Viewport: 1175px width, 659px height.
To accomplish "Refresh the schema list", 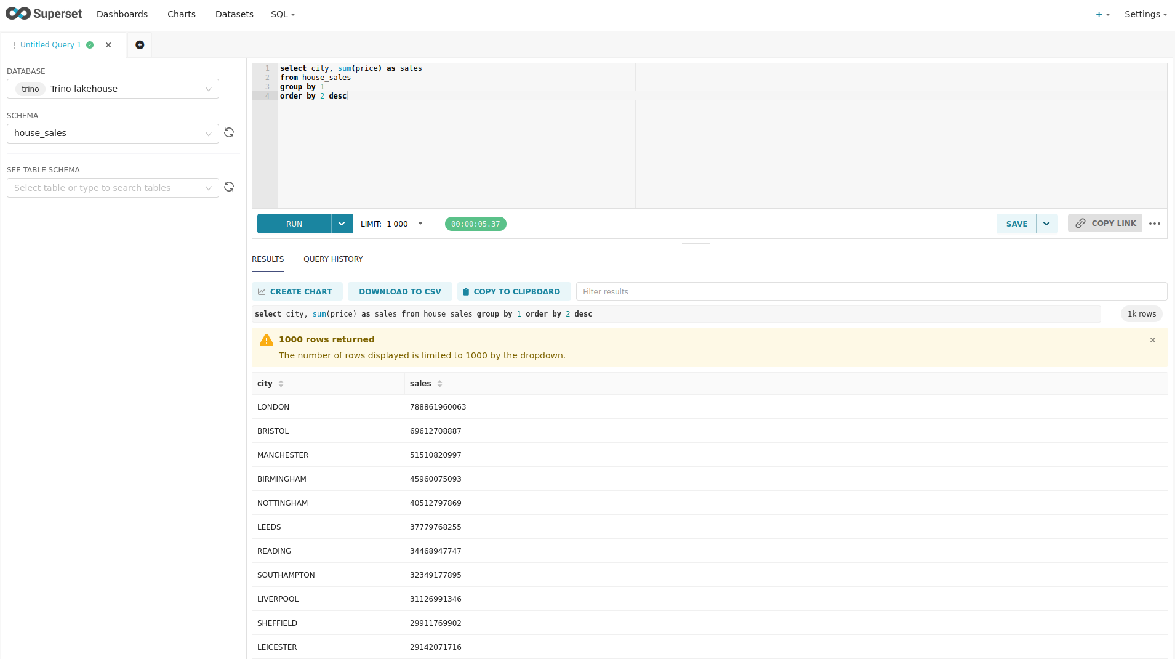I will click(229, 133).
